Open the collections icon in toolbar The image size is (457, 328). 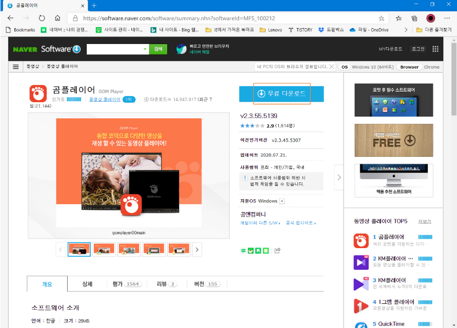pyautogui.click(x=414, y=18)
